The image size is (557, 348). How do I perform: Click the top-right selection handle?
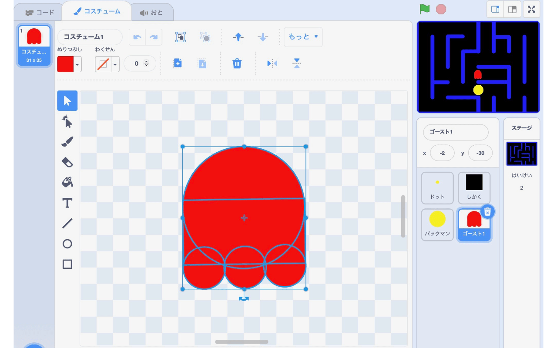tap(306, 147)
